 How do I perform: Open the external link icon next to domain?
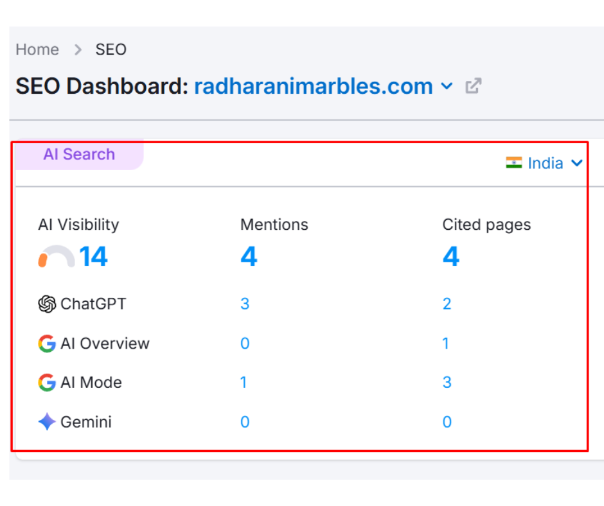(x=474, y=85)
